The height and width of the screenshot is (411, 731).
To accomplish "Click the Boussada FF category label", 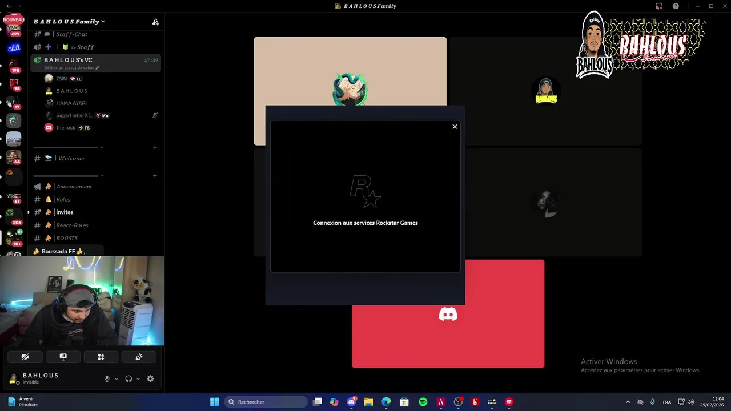I will click(59, 251).
